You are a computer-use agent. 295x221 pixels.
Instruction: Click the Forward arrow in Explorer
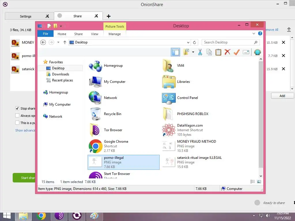(x=51, y=42)
